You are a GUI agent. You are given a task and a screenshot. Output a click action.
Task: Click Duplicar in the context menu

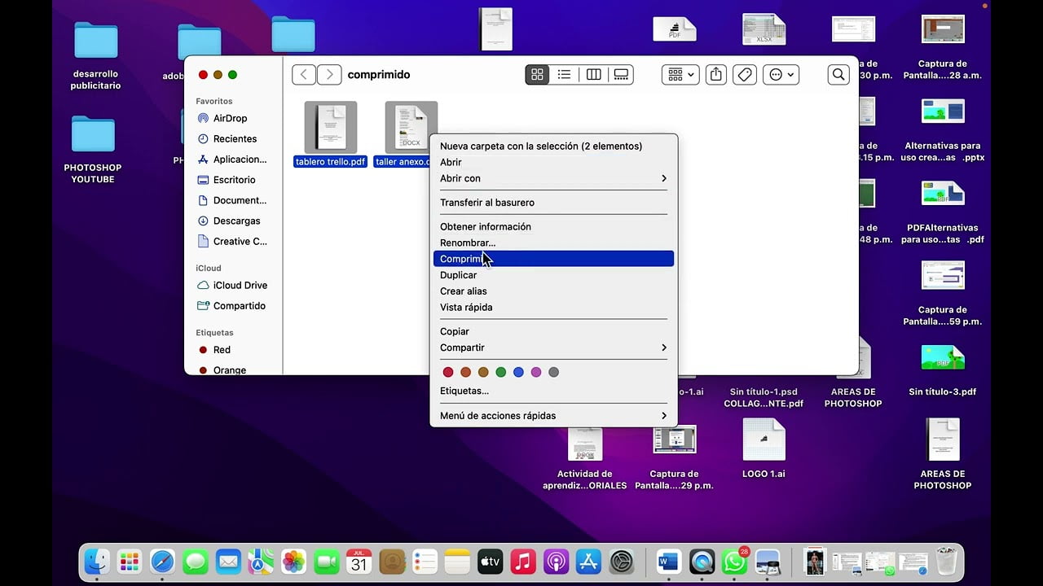(458, 275)
